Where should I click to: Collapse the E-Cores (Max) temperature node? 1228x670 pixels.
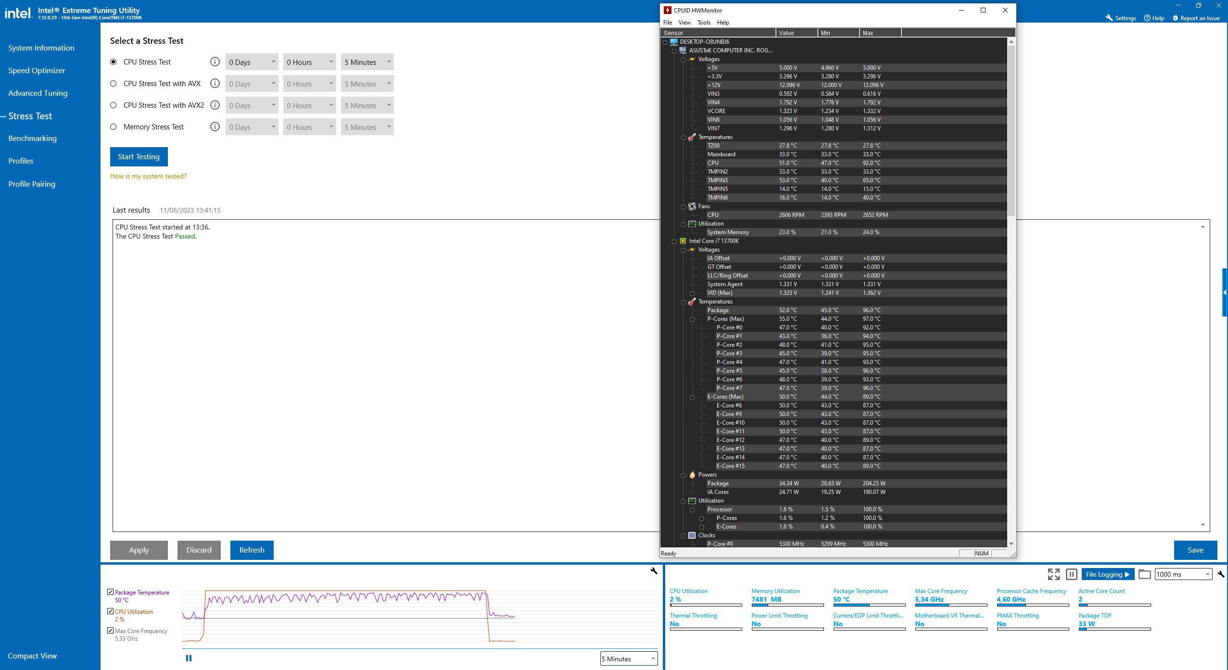(693, 397)
